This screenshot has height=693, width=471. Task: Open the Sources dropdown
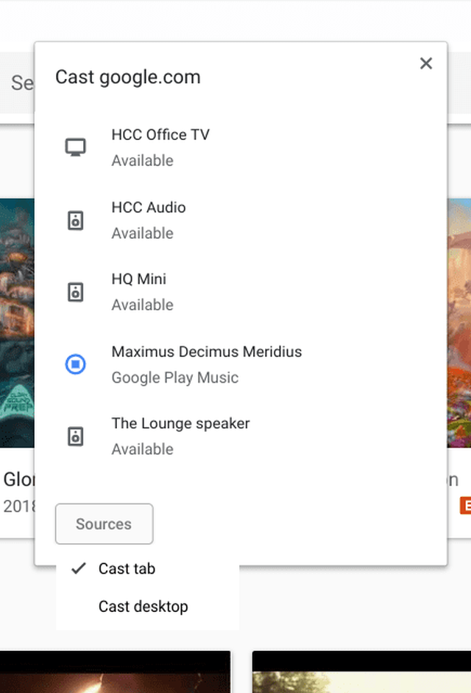point(104,524)
